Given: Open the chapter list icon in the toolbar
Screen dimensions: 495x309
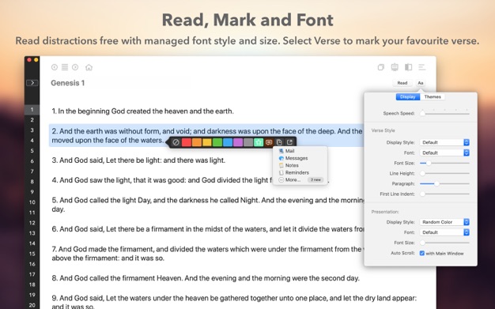Looking at the screenshot, I should [65, 67].
